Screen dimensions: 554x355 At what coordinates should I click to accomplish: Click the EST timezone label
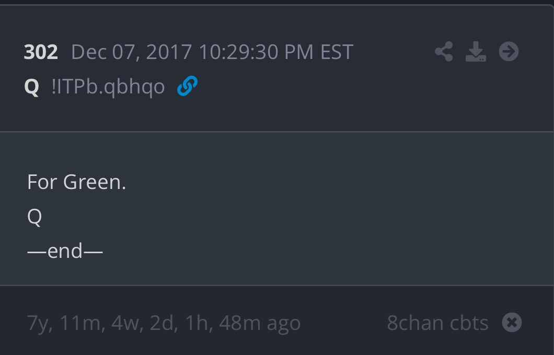(337, 52)
